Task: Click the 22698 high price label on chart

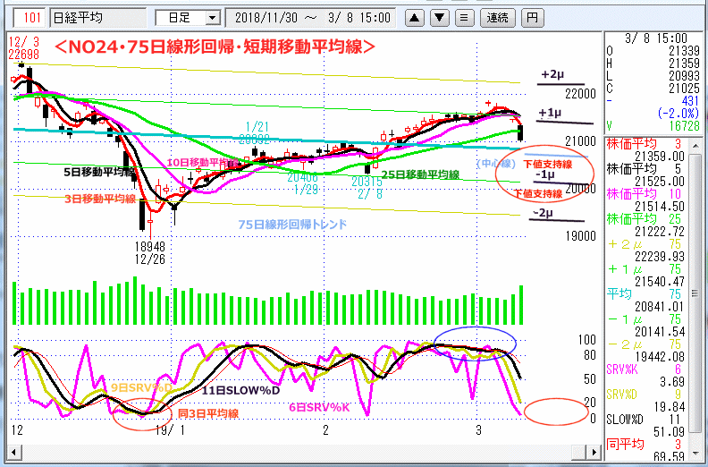Action: pos(22,55)
